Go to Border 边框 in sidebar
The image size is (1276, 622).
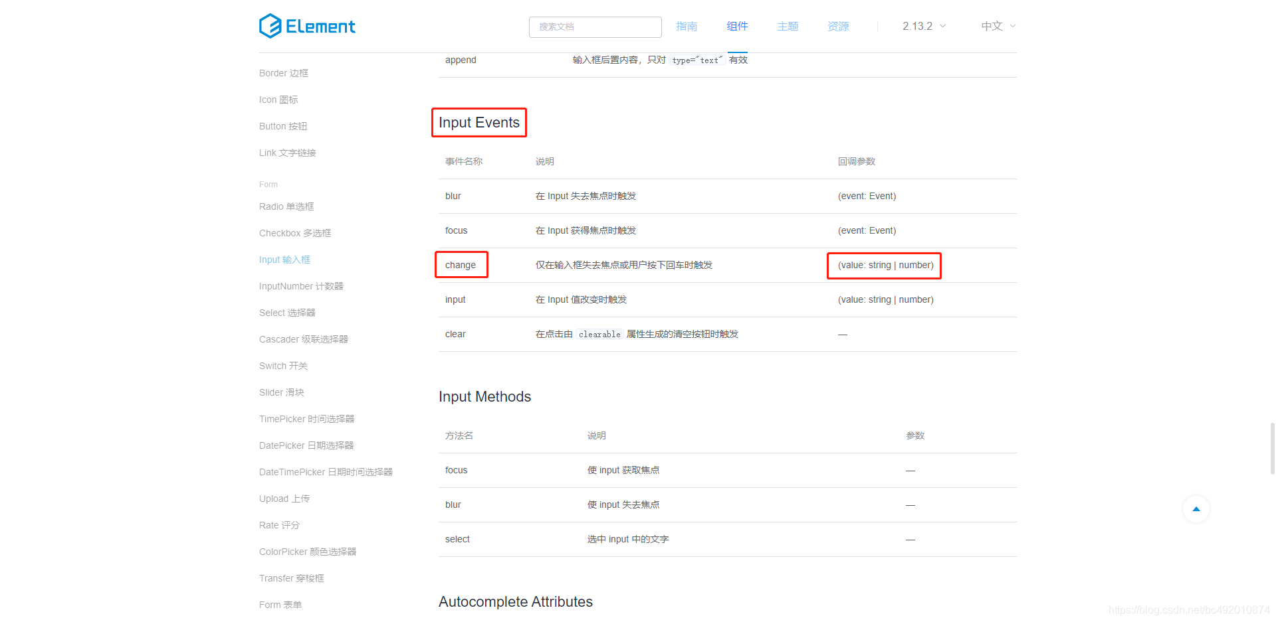pos(284,73)
